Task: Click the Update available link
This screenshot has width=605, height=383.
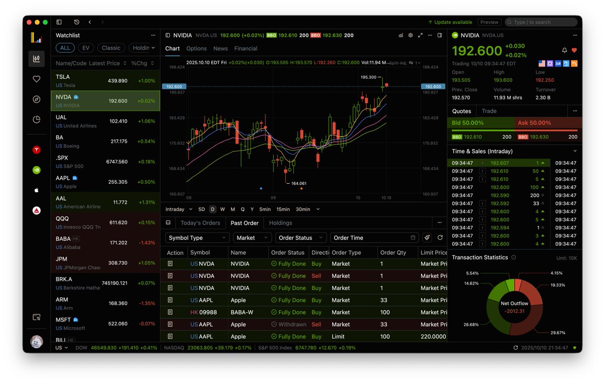Action: 450,22
